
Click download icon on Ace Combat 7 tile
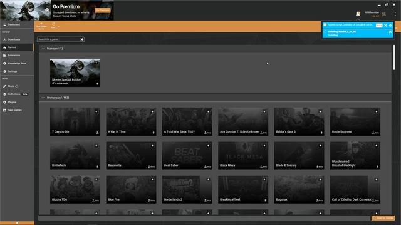point(263,132)
